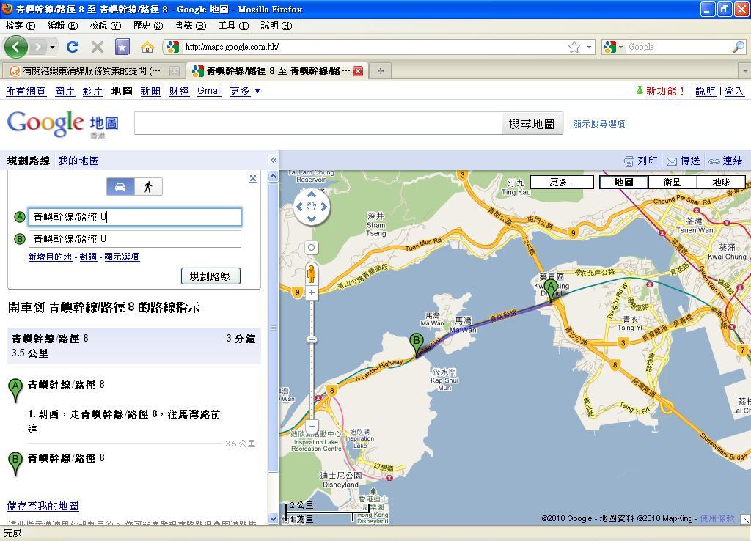Switch to the 有關港鐵東涌線服務質素的提問 tab
Viewport: 751px width, 541px height.
92,71
